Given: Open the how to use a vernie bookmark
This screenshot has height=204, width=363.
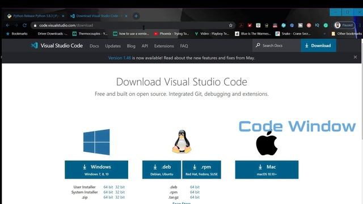Looking at the screenshot, I should click(x=131, y=33).
